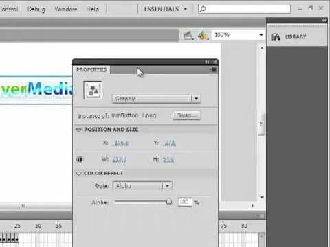Expand the dock with top-right double arrows
Viewport: 330px width, 247px height.
[324, 21]
